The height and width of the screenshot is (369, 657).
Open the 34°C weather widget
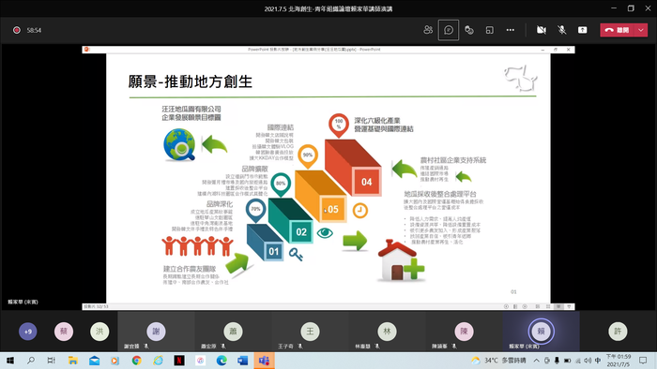coord(498,361)
